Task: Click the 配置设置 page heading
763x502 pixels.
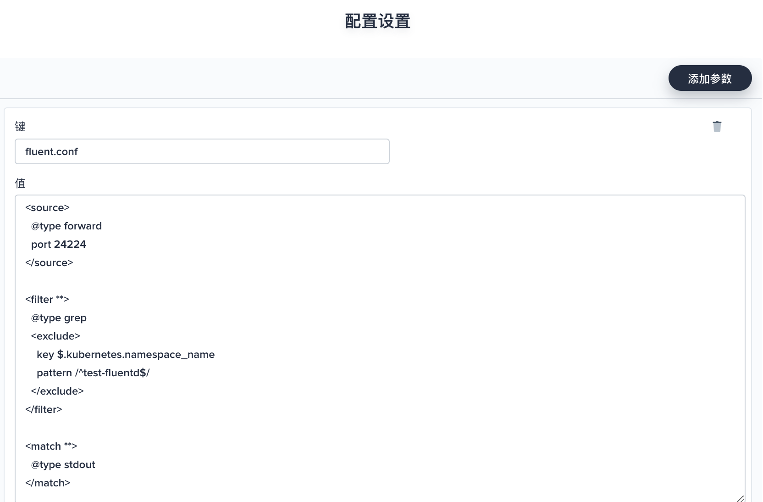Action: (x=377, y=21)
